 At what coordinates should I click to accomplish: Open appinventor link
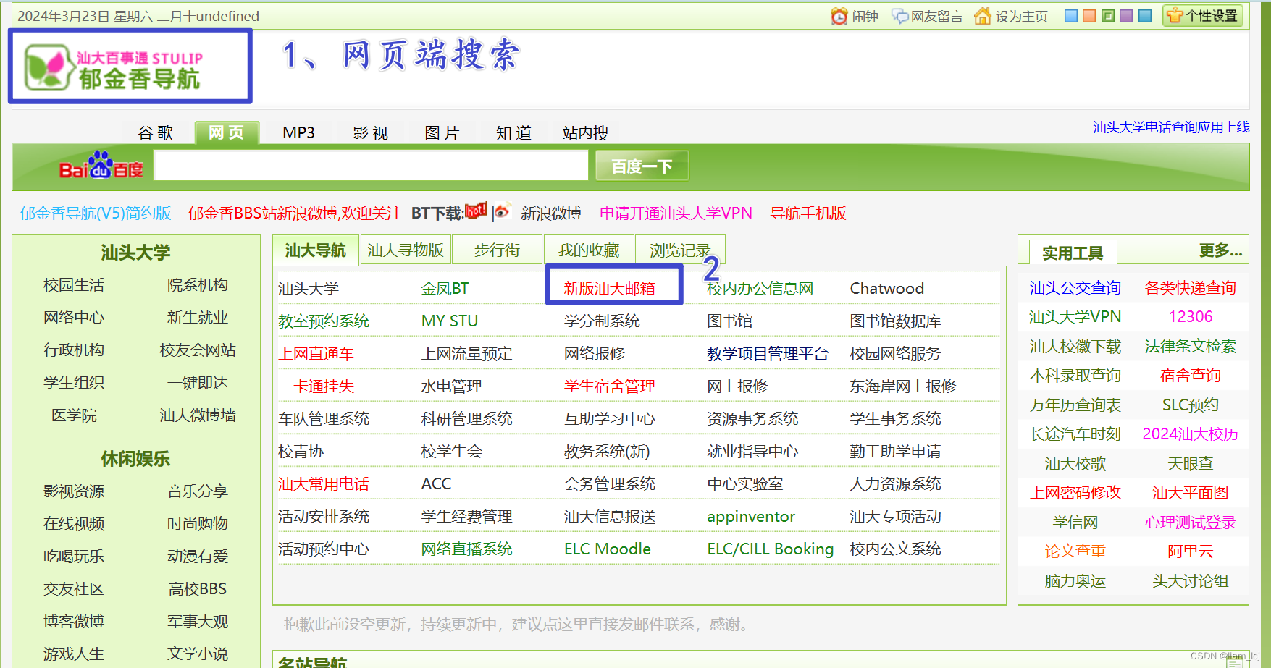click(751, 516)
